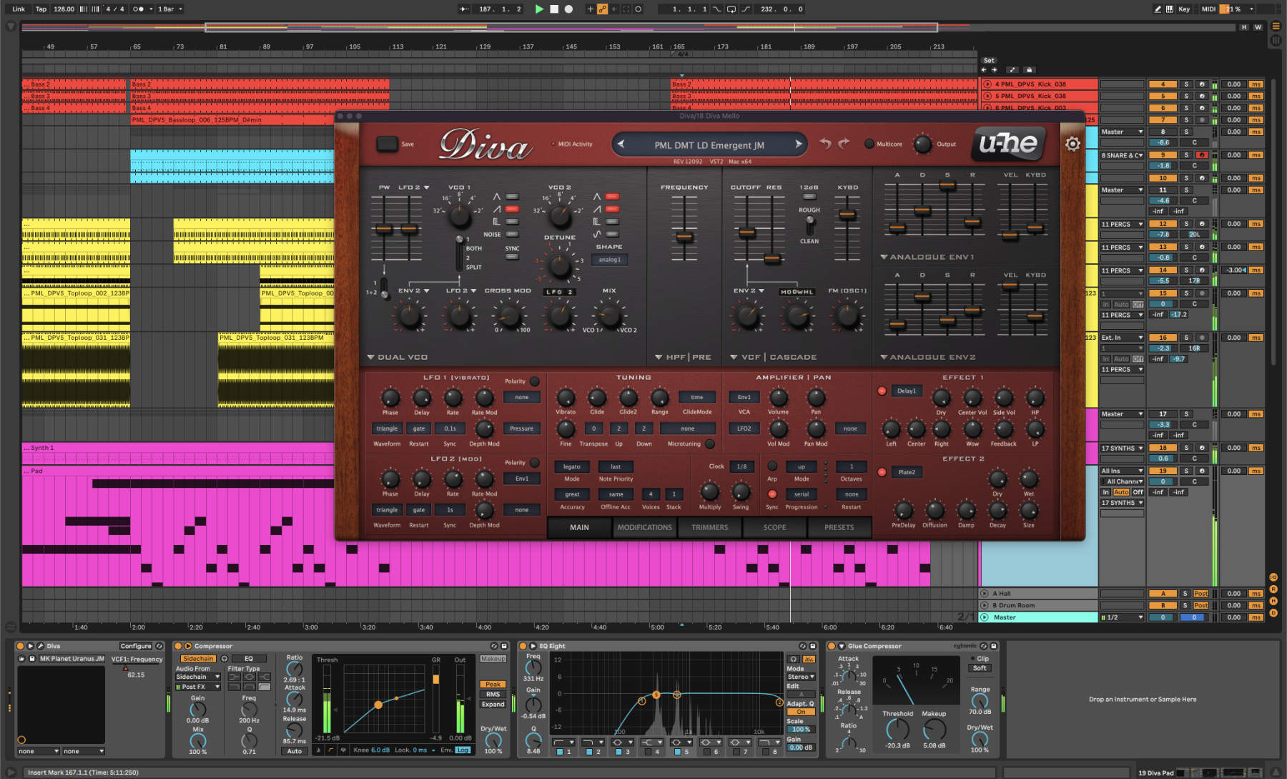The image size is (1287, 779).
Task: Click the tempo field 128.00
Action: pos(64,9)
